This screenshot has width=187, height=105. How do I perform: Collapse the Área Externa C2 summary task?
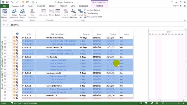tap(46, 86)
